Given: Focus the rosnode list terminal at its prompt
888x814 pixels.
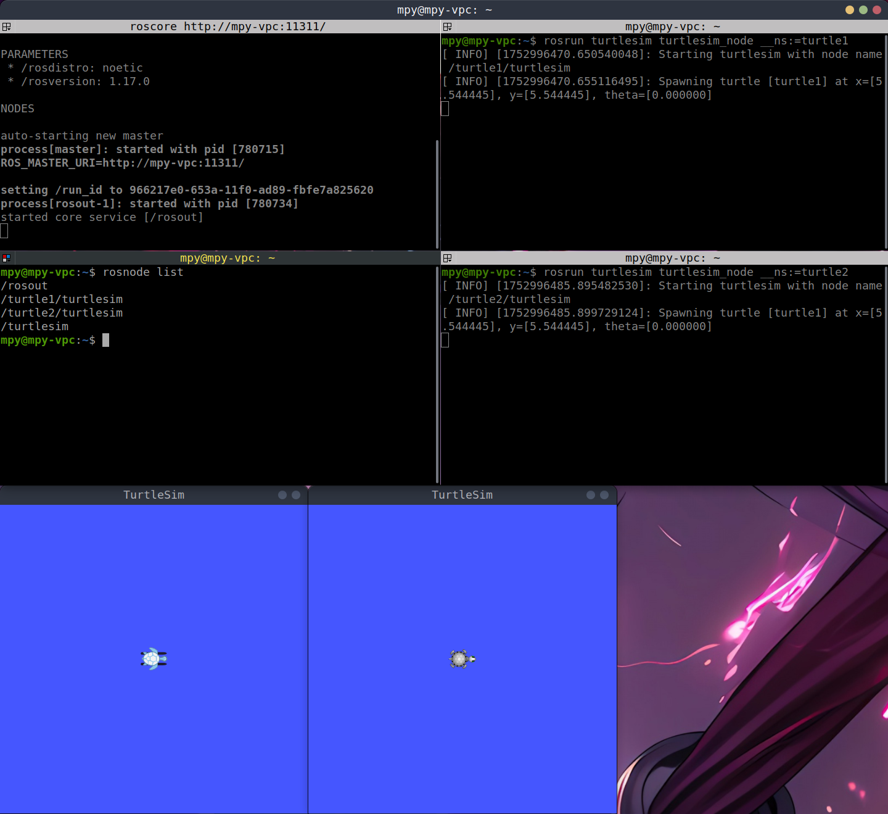Looking at the screenshot, I should 105,340.
